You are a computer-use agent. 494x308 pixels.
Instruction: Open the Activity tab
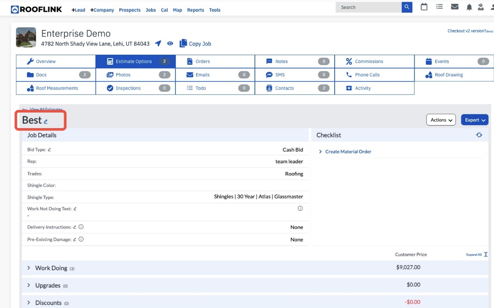pos(375,88)
